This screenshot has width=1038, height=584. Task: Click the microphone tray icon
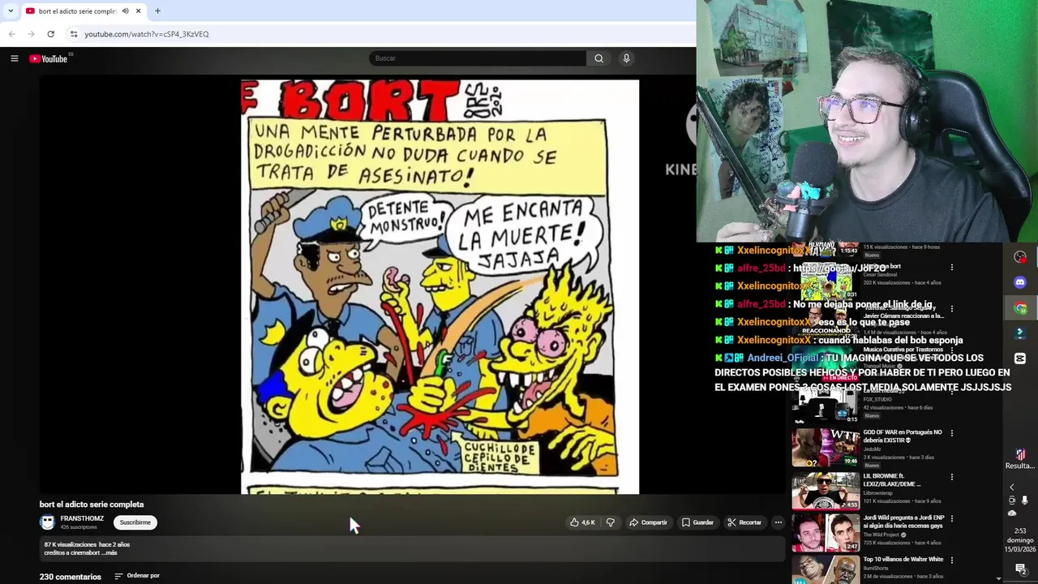1024,500
